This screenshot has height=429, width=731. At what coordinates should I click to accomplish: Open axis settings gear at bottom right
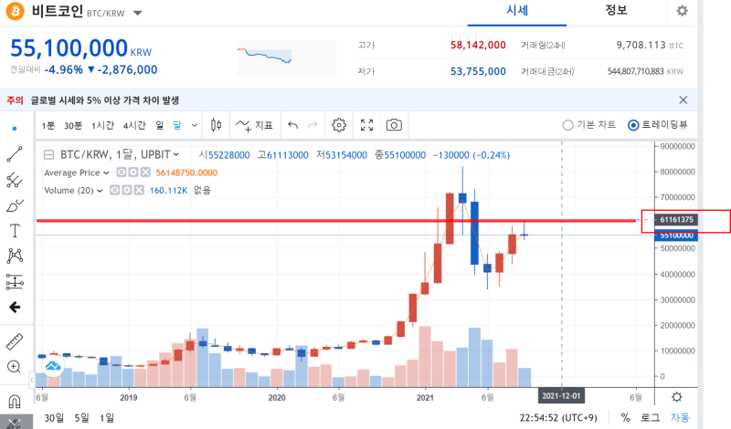[x=676, y=397]
